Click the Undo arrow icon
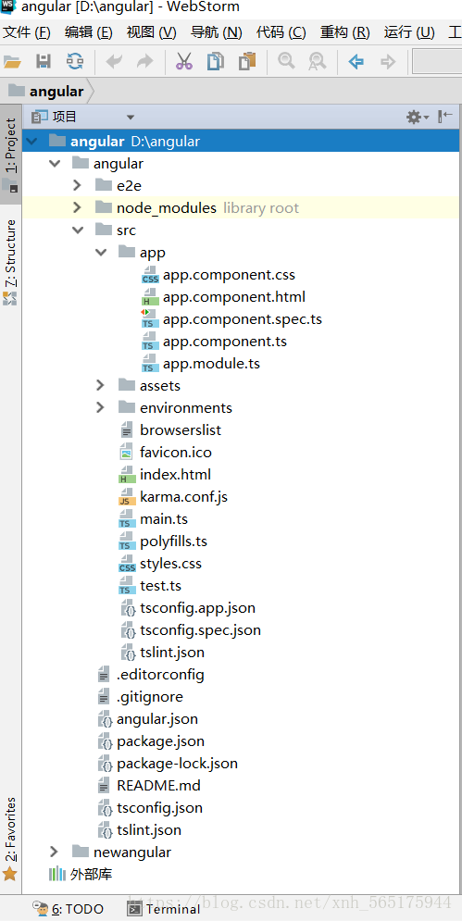The width and height of the screenshot is (462, 921). [x=114, y=62]
